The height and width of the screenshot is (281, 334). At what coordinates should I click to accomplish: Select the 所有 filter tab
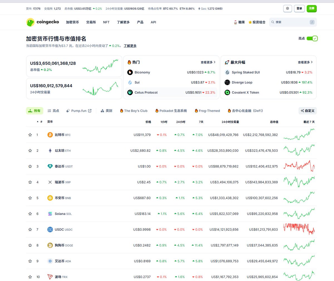click(x=35, y=111)
